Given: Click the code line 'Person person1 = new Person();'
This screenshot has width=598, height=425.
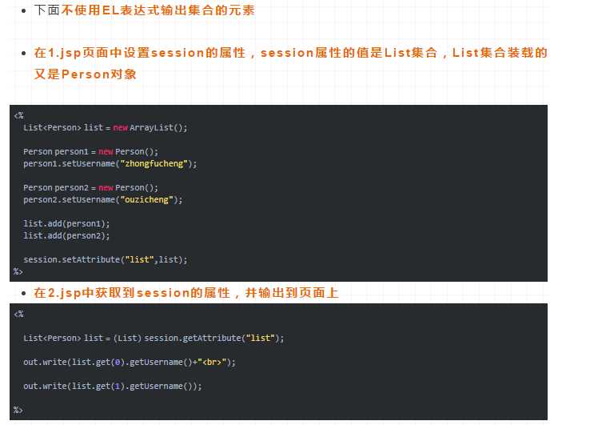Looking at the screenshot, I should [91, 151].
